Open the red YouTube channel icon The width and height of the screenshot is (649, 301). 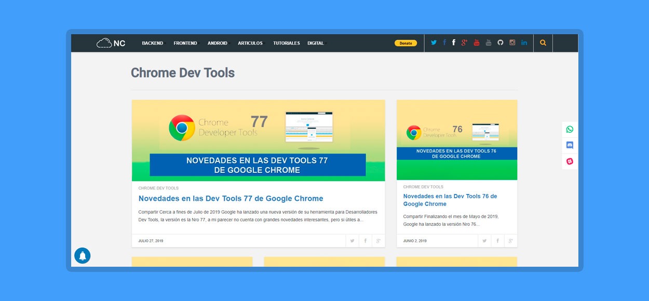point(477,43)
